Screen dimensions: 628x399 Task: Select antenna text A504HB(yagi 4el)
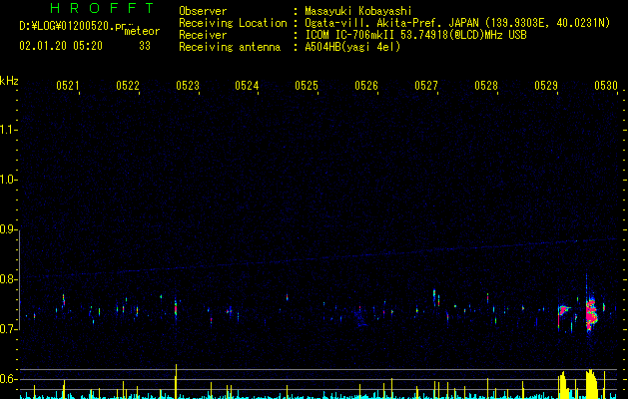352,47
